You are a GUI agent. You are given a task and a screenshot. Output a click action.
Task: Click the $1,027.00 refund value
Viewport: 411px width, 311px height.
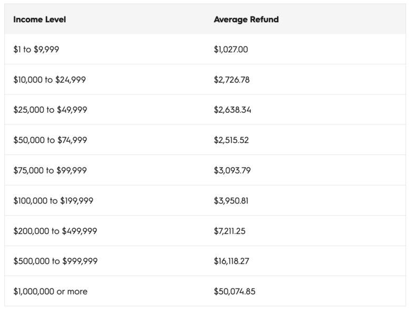pyautogui.click(x=231, y=50)
